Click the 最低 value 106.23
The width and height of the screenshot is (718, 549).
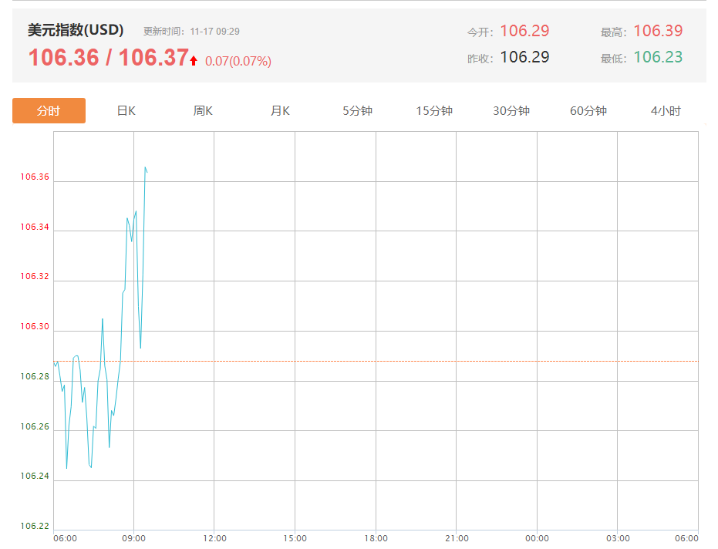click(x=658, y=57)
